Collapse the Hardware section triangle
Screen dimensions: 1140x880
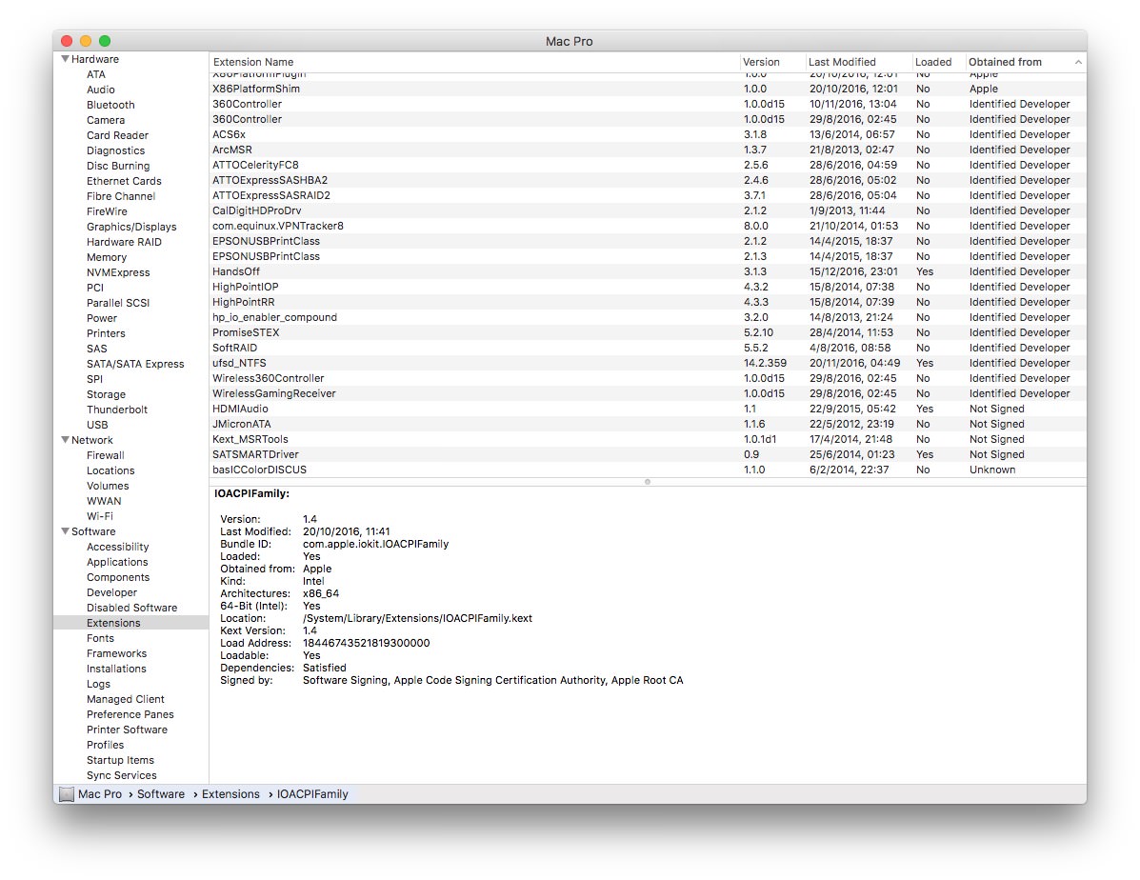[66, 59]
